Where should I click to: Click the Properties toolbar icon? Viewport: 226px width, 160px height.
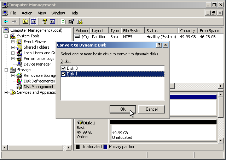(71, 22)
